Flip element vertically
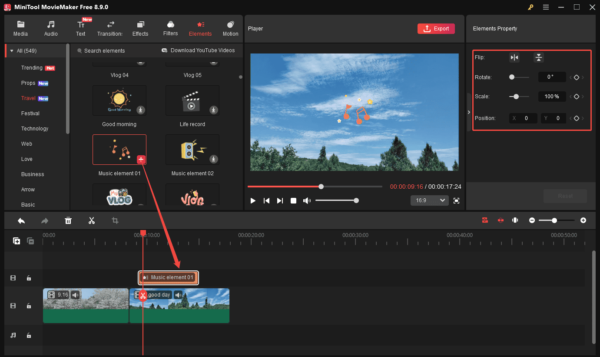 [539, 57]
